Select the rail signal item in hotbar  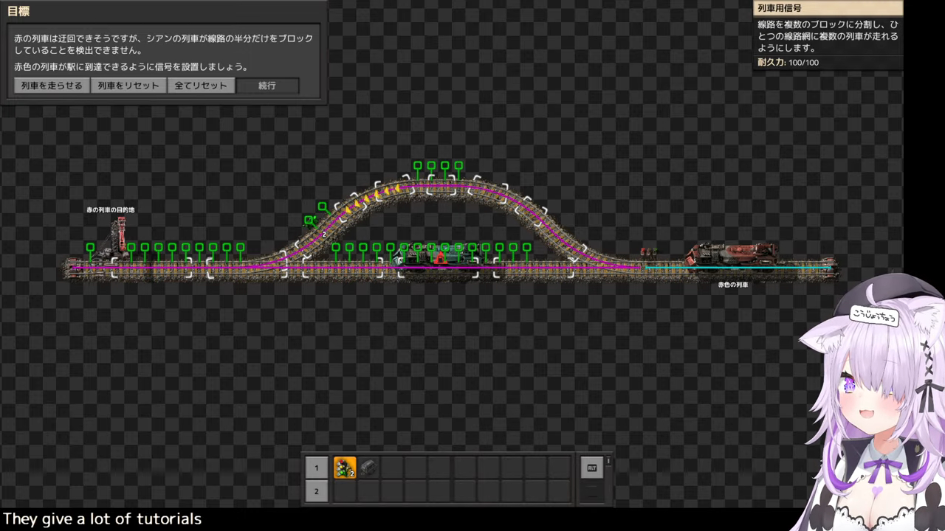[x=345, y=468]
